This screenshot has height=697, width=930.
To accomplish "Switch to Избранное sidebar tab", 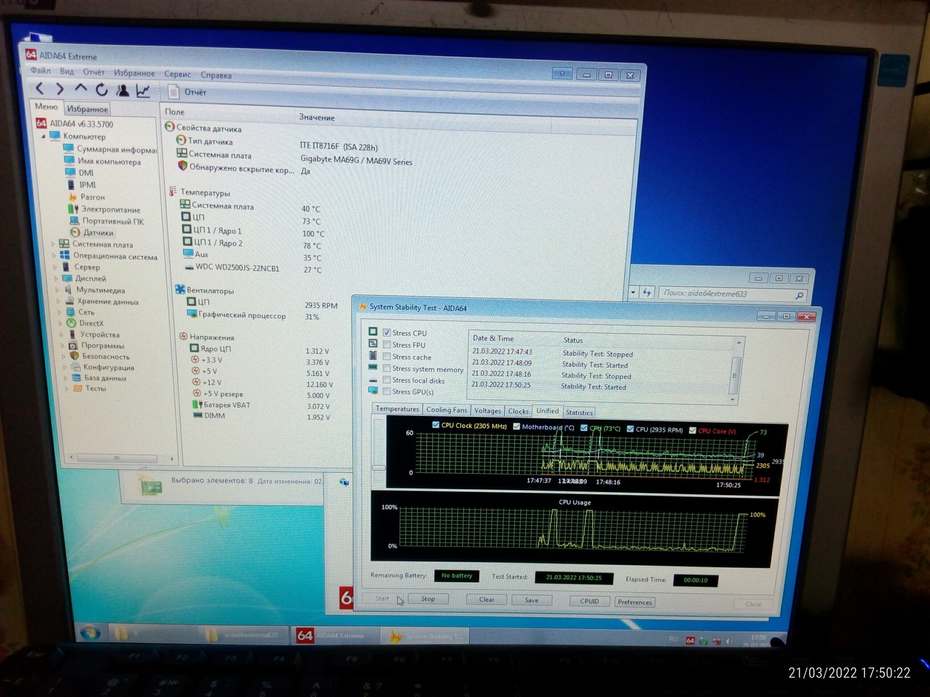I will pyautogui.click(x=87, y=109).
